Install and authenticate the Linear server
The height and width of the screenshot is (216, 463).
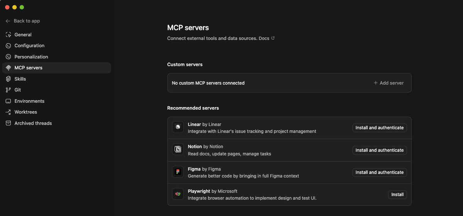click(x=379, y=128)
